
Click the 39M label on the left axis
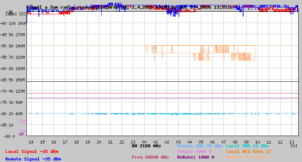coord(22,121)
